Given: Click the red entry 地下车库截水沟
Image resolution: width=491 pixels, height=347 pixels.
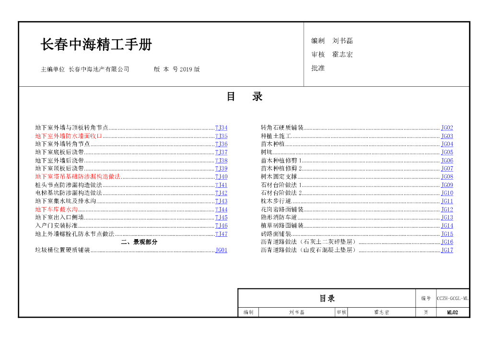Looking at the screenshot, I should click(x=57, y=209).
